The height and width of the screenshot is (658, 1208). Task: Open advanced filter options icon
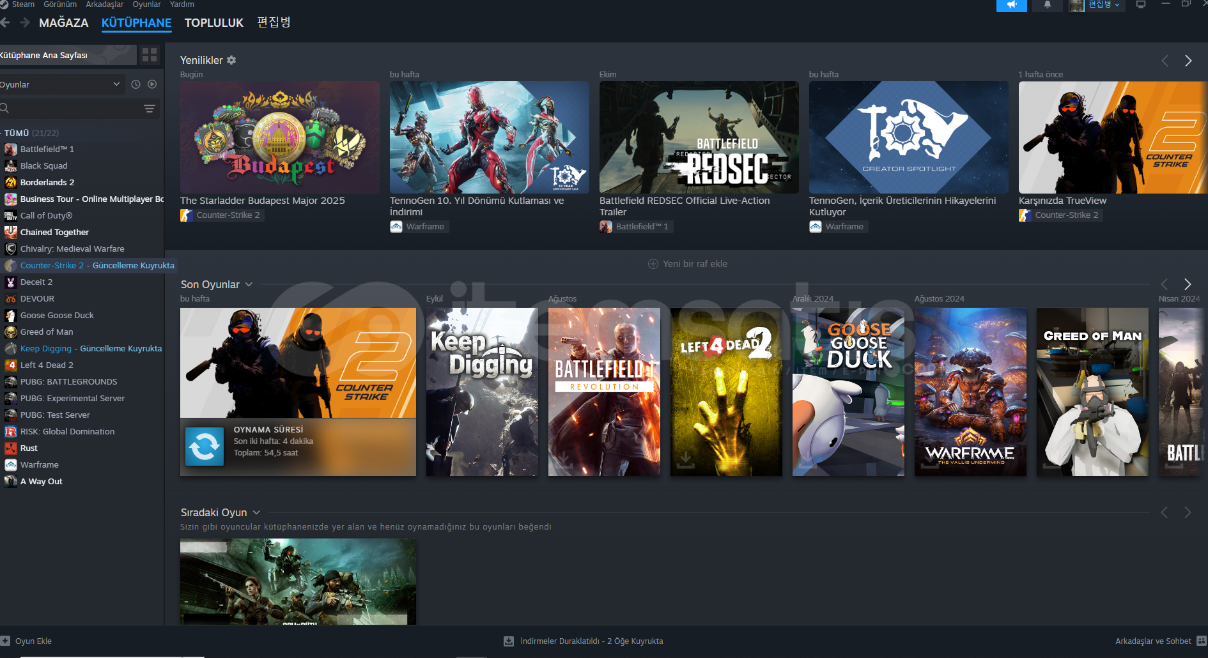[x=150, y=109]
